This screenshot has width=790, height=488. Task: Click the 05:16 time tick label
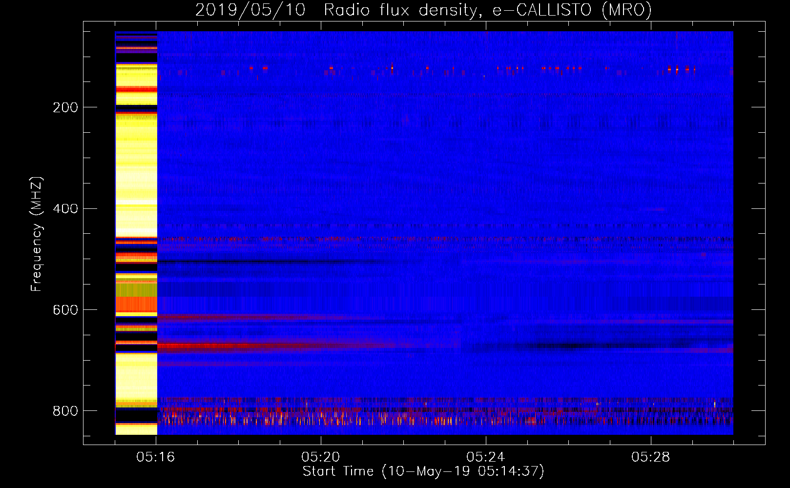tap(156, 457)
